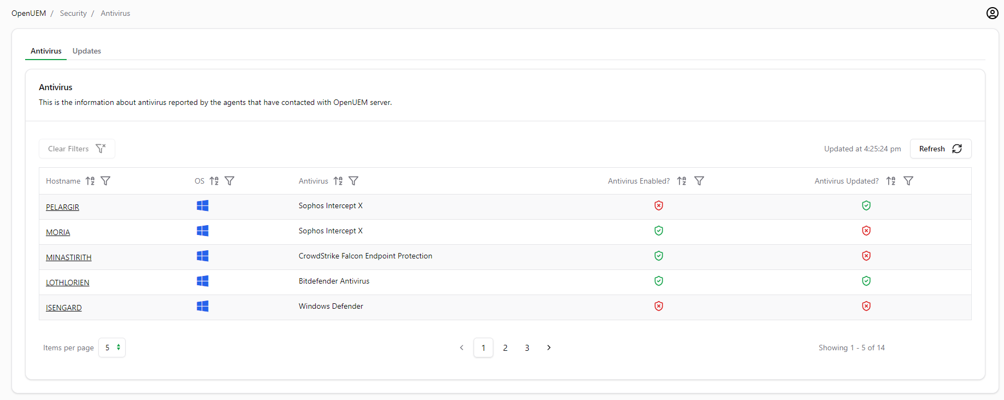This screenshot has width=1004, height=400.
Task: Go to the previous page arrow
Action: coord(462,348)
